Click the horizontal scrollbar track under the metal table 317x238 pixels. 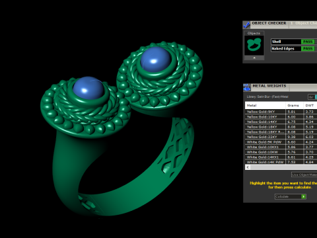click(284, 167)
